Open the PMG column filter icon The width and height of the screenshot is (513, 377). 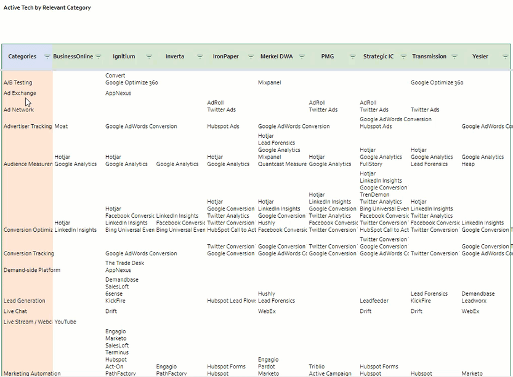click(353, 57)
